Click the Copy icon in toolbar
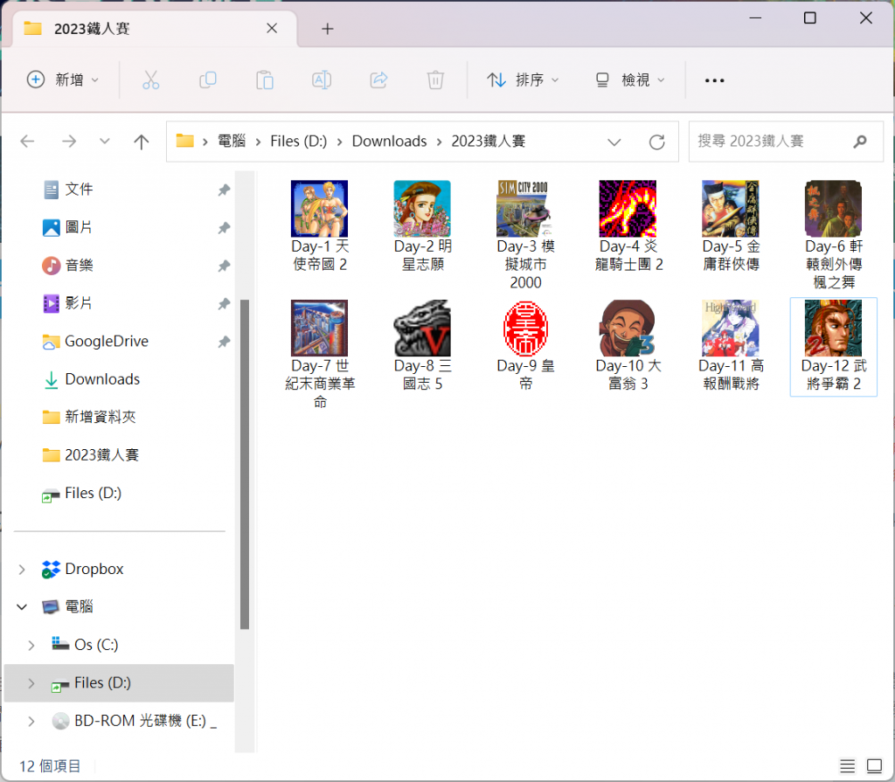This screenshot has height=782, width=895. (208, 80)
